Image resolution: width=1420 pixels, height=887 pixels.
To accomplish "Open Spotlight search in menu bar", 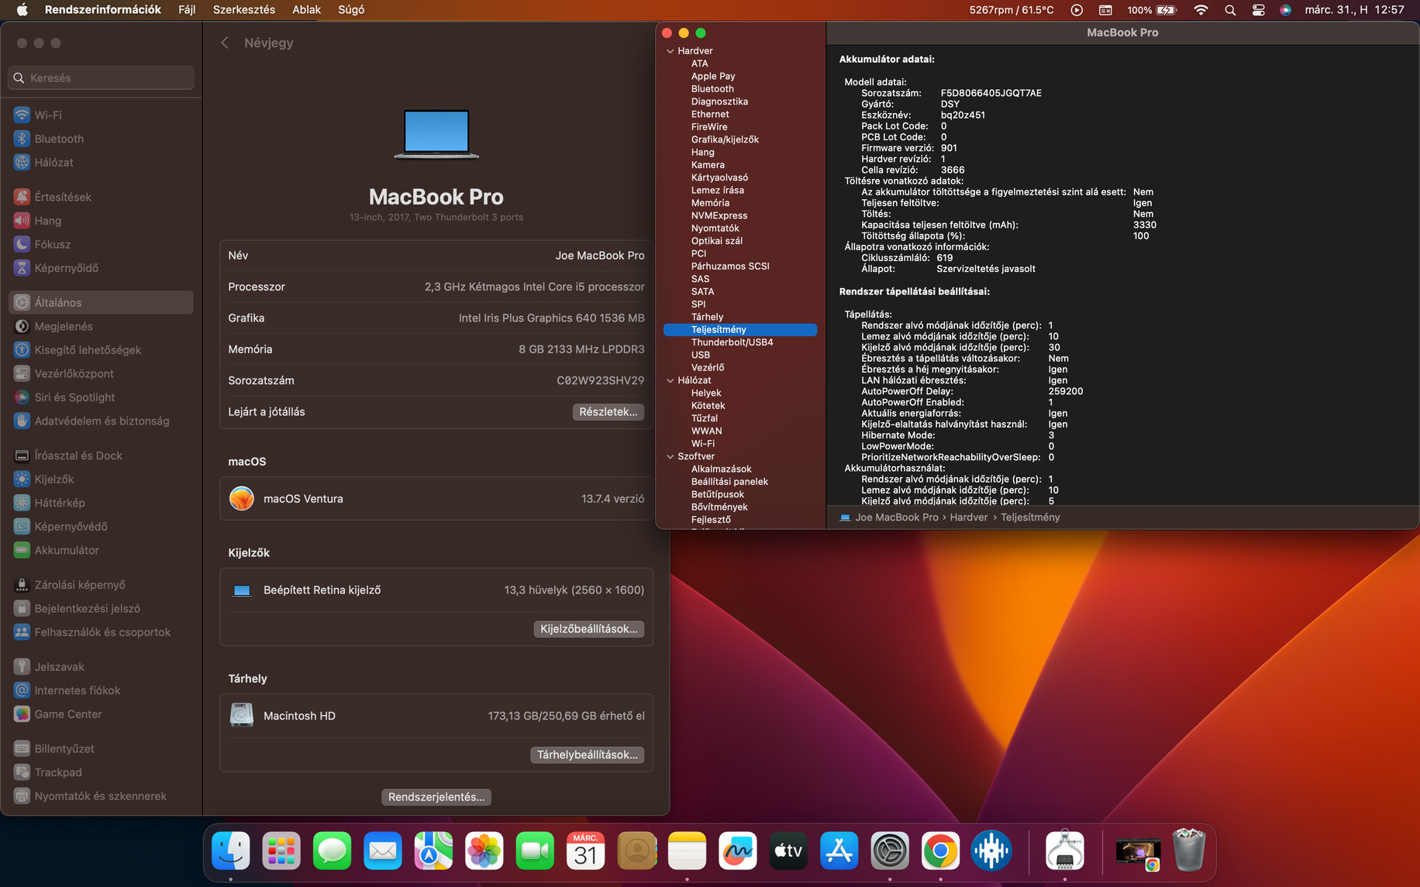I will coord(1230,10).
